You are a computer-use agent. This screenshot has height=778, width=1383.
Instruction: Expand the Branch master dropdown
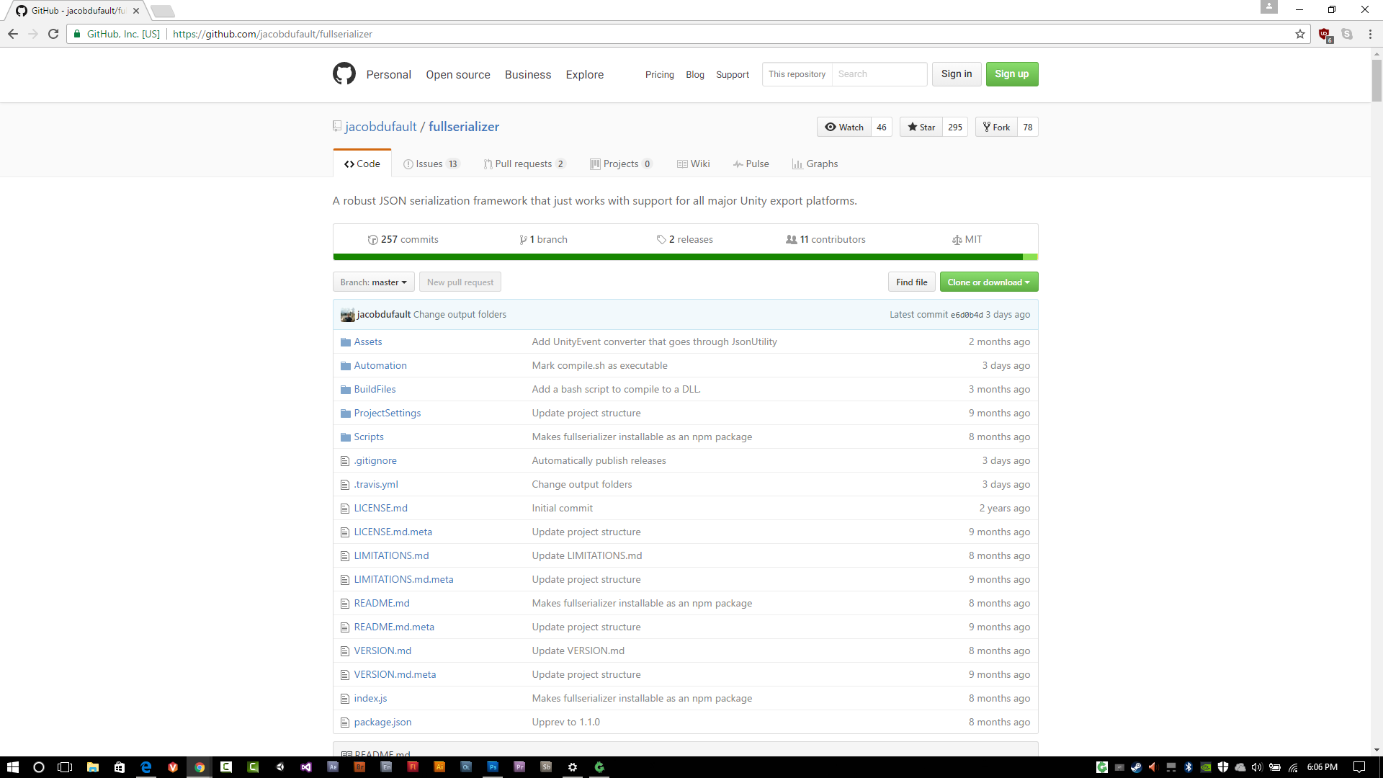tap(372, 281)
